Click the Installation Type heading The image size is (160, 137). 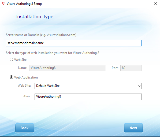pos(34,17)
